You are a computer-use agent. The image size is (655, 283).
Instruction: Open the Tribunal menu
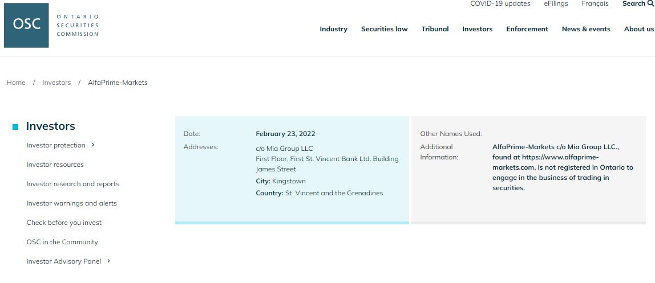pos(435,29)
